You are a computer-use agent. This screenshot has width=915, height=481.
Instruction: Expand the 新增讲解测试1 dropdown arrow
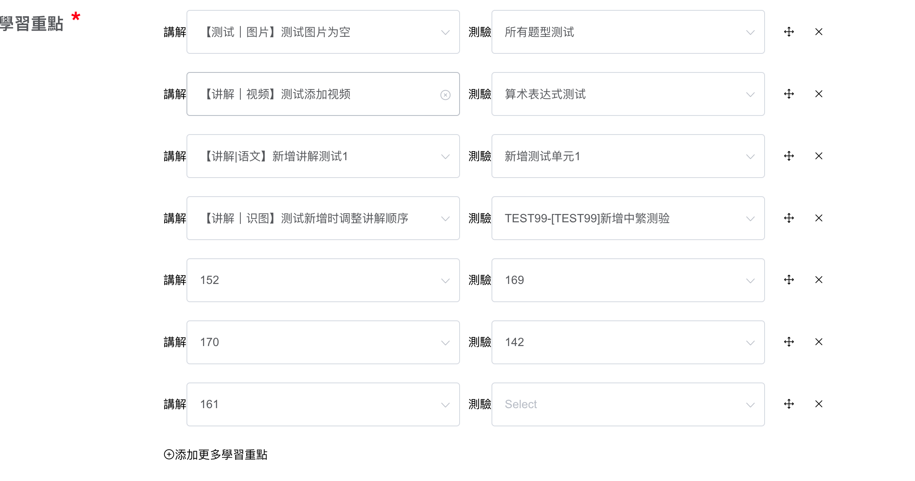click(x=445, y=156)
